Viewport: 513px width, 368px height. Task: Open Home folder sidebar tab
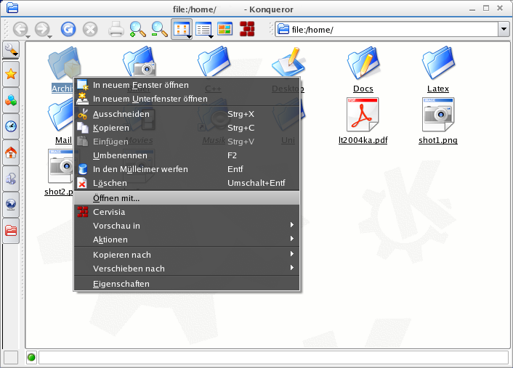click(11, 152)
